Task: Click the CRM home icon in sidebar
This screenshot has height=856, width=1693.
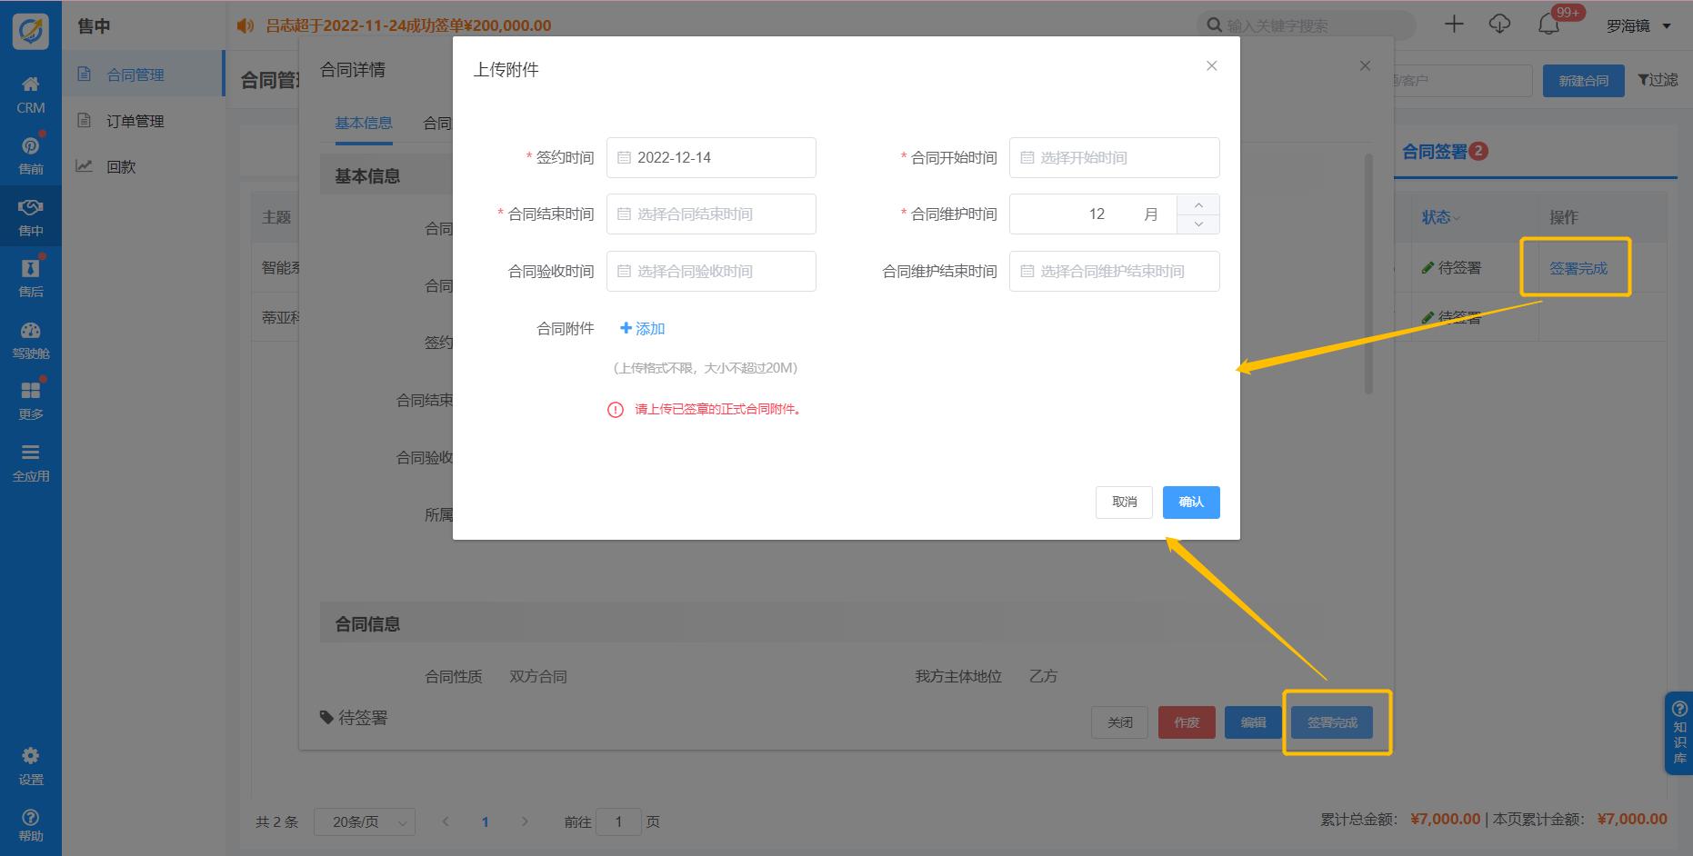Action: click(x=30, y=85)
